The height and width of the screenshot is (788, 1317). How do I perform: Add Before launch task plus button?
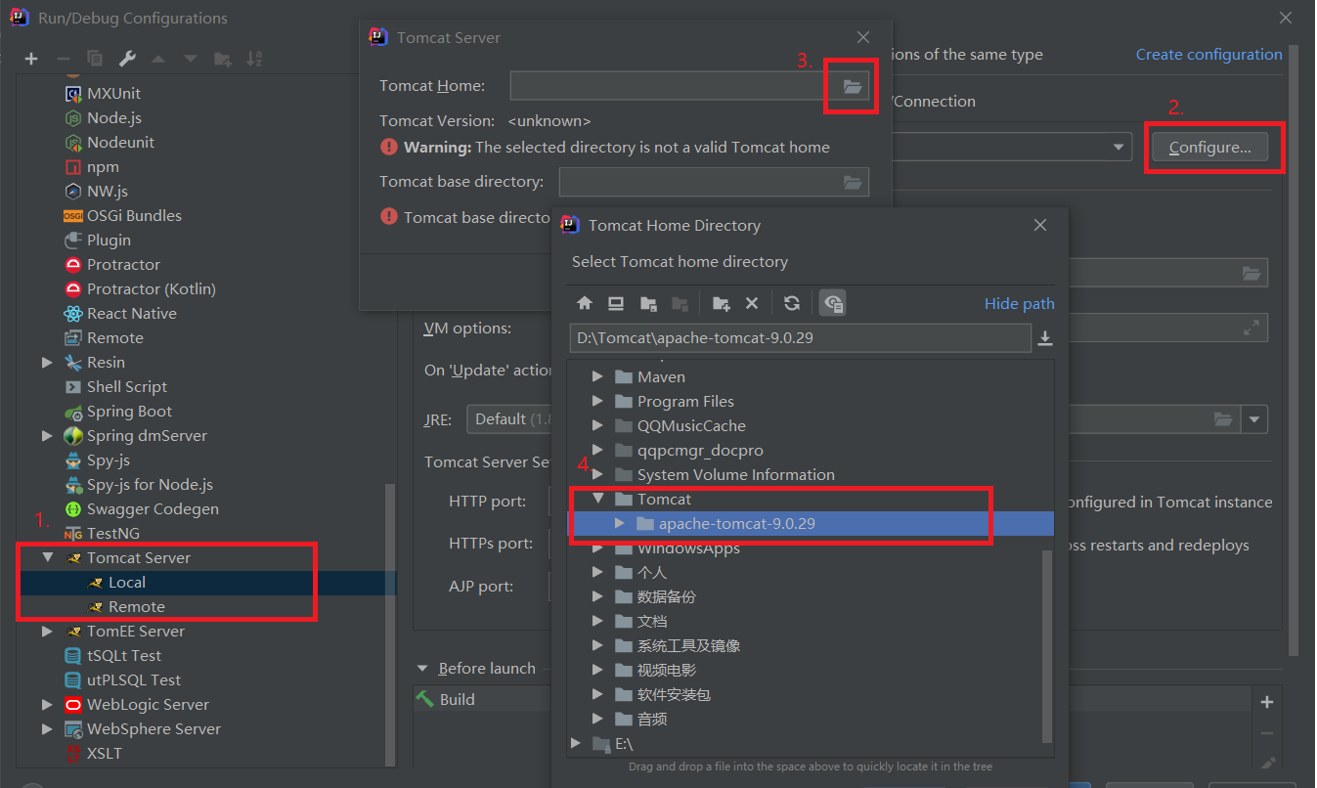point(1267,702)
